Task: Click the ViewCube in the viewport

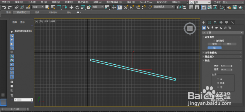Action: click(190, 28)
